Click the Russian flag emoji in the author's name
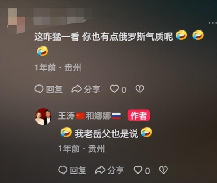The height and width of the screenshot is (183, 217). 116,116
